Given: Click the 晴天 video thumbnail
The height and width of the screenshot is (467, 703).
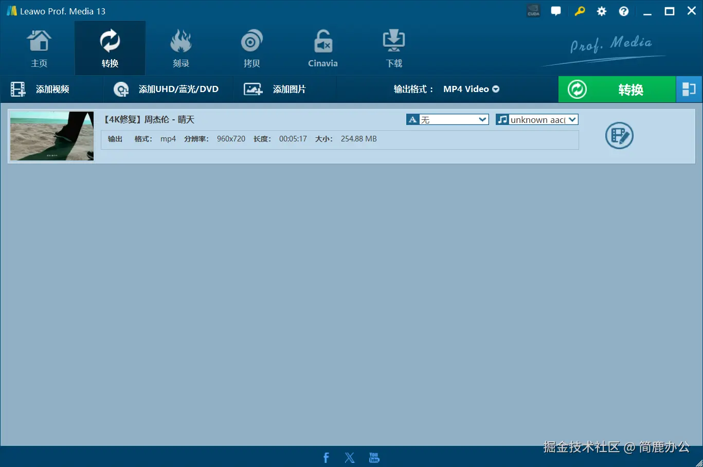Looking at the screenshot, I should tap(52, 136).
